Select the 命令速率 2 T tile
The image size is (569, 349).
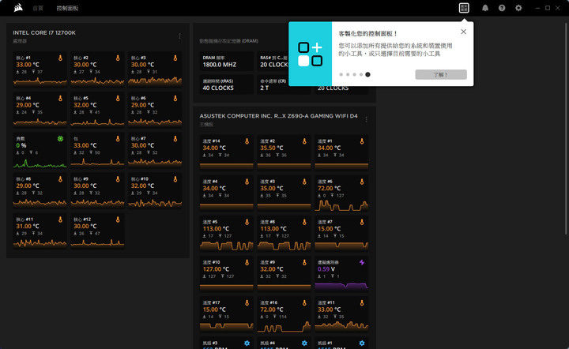(x=284, y=84)
